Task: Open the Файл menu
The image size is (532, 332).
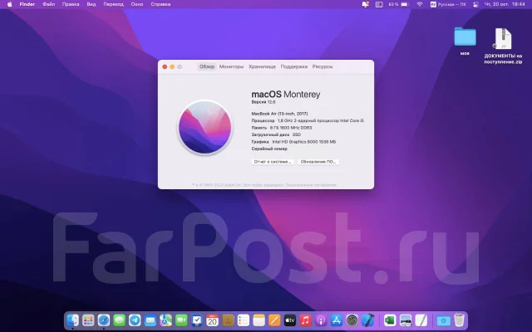Action: click(x=49, y=4)
